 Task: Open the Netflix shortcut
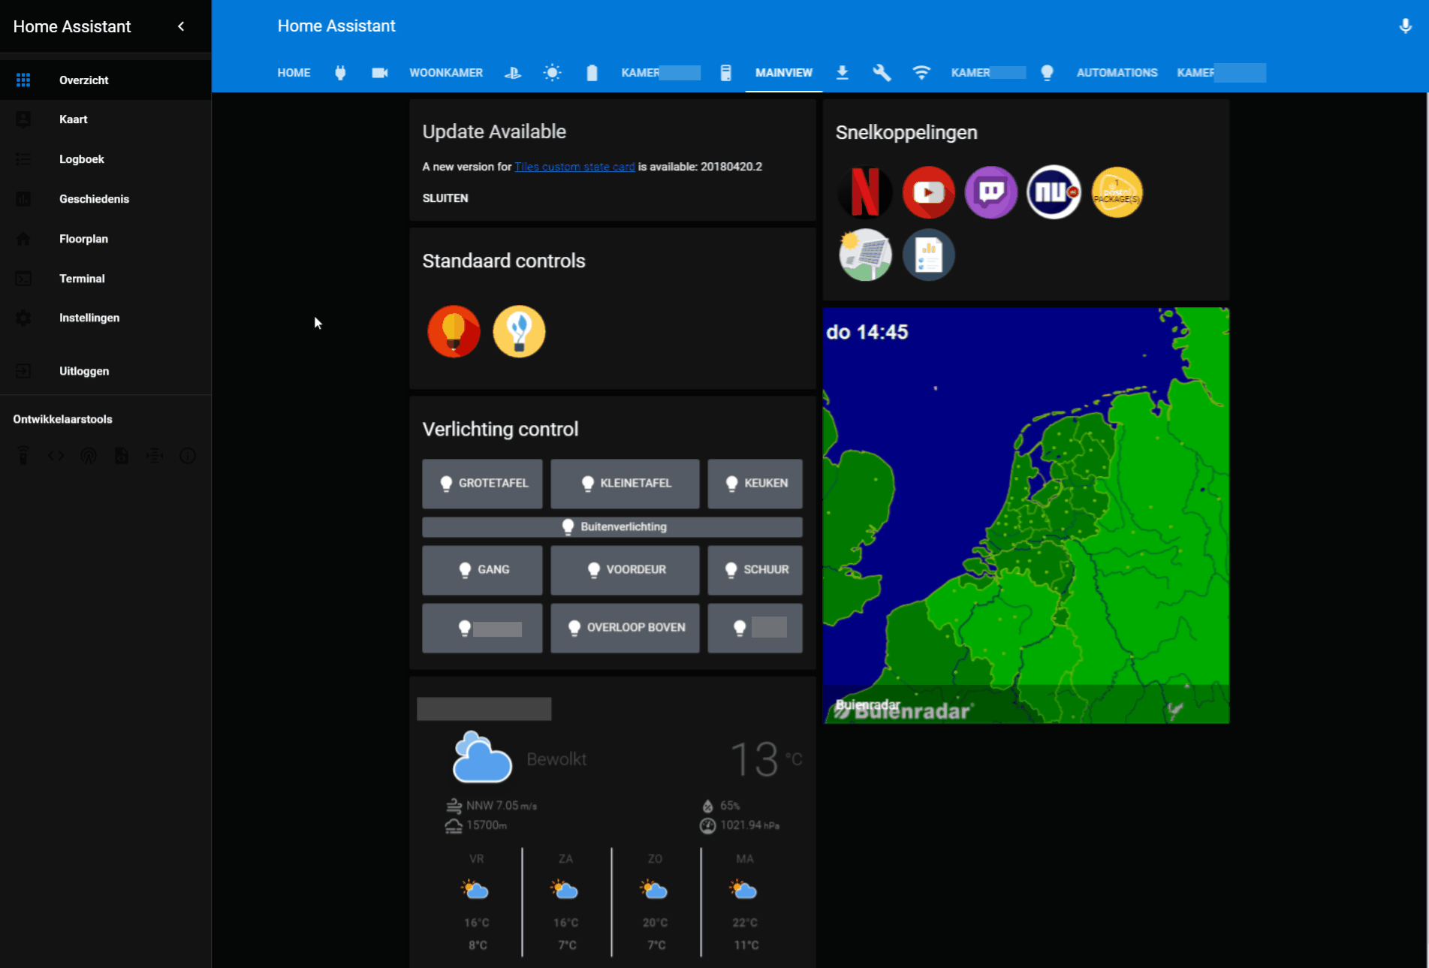[865, 192]
